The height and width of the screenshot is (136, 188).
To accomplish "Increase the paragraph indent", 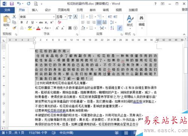I will pos(115,17).
